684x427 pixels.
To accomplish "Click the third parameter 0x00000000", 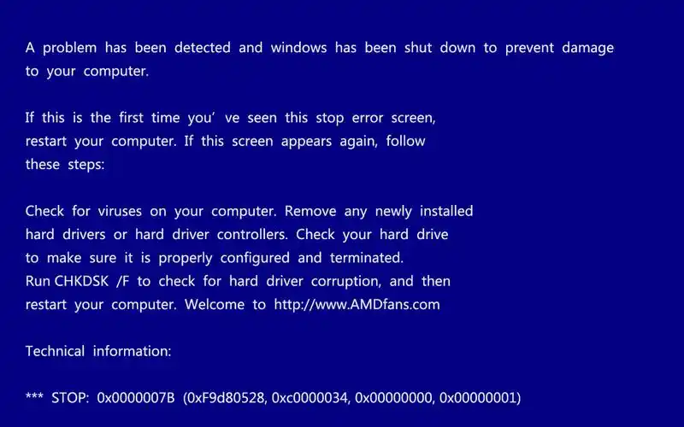I will (394, 398).
